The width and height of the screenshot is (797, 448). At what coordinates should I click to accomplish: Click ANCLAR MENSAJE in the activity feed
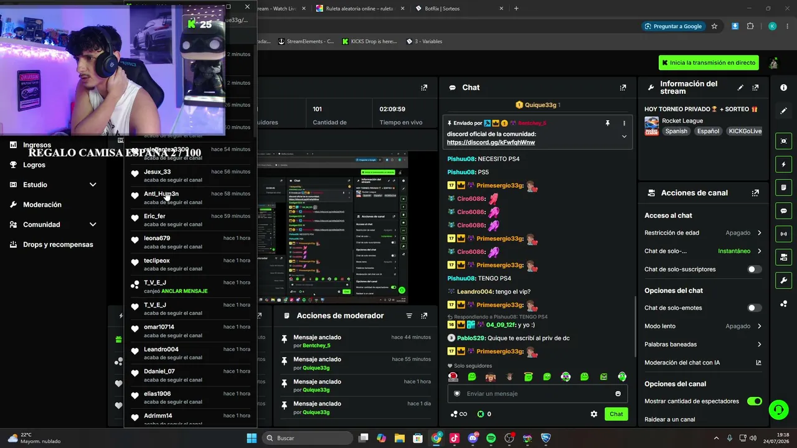click(184, 291)
